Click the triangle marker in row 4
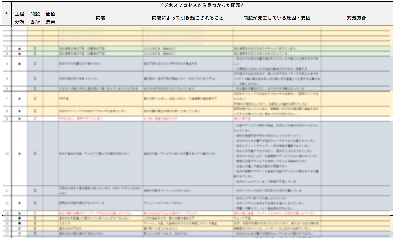 coord(19,63)
